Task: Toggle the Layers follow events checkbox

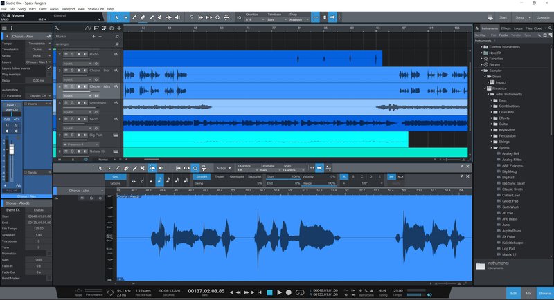Action: click(x=49, y=68)
